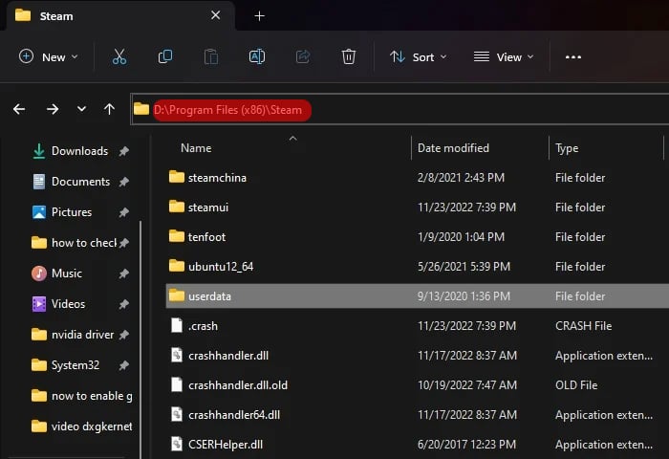The width and height of the screenshot is (669, 459).
Task: Open the New dropdown menu
Action: click(x=49, y=56)
